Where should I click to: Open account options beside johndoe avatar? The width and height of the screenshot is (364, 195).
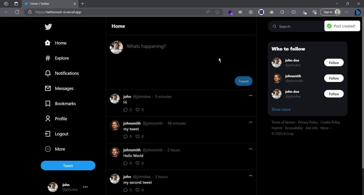click(85, 187)
